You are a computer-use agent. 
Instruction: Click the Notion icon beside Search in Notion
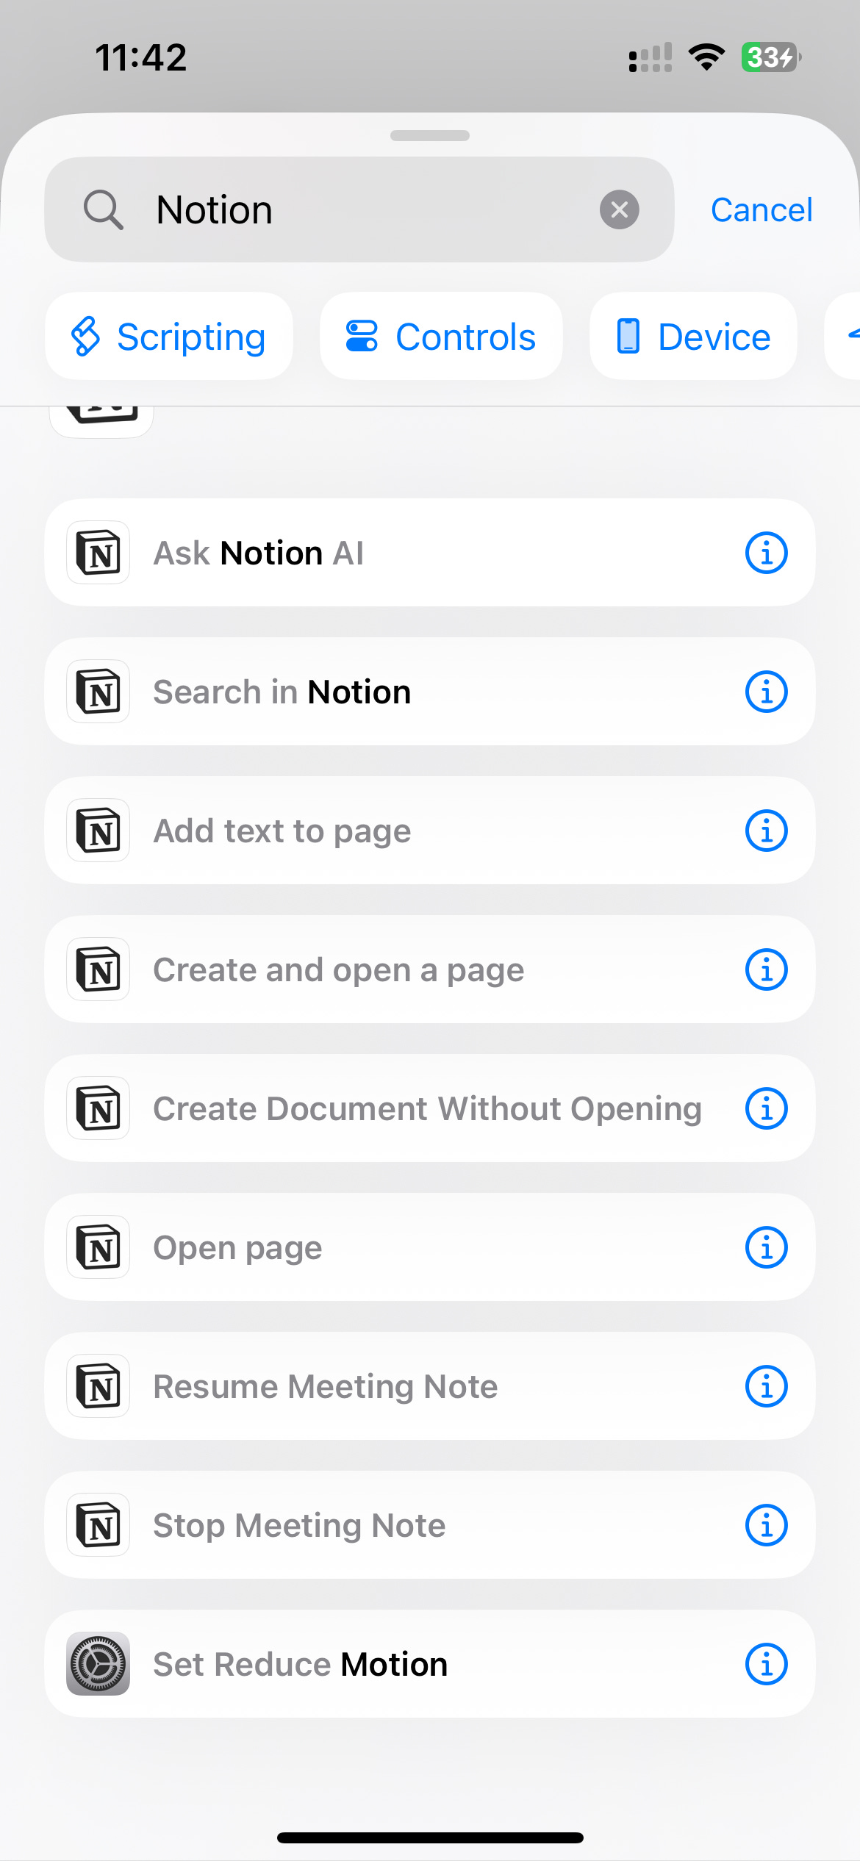[x=98, y=692]
